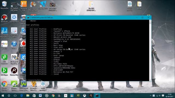Click the OnePlus3 profile line
Viewport: 175px width, 98px height.
[x=46, y=29]
